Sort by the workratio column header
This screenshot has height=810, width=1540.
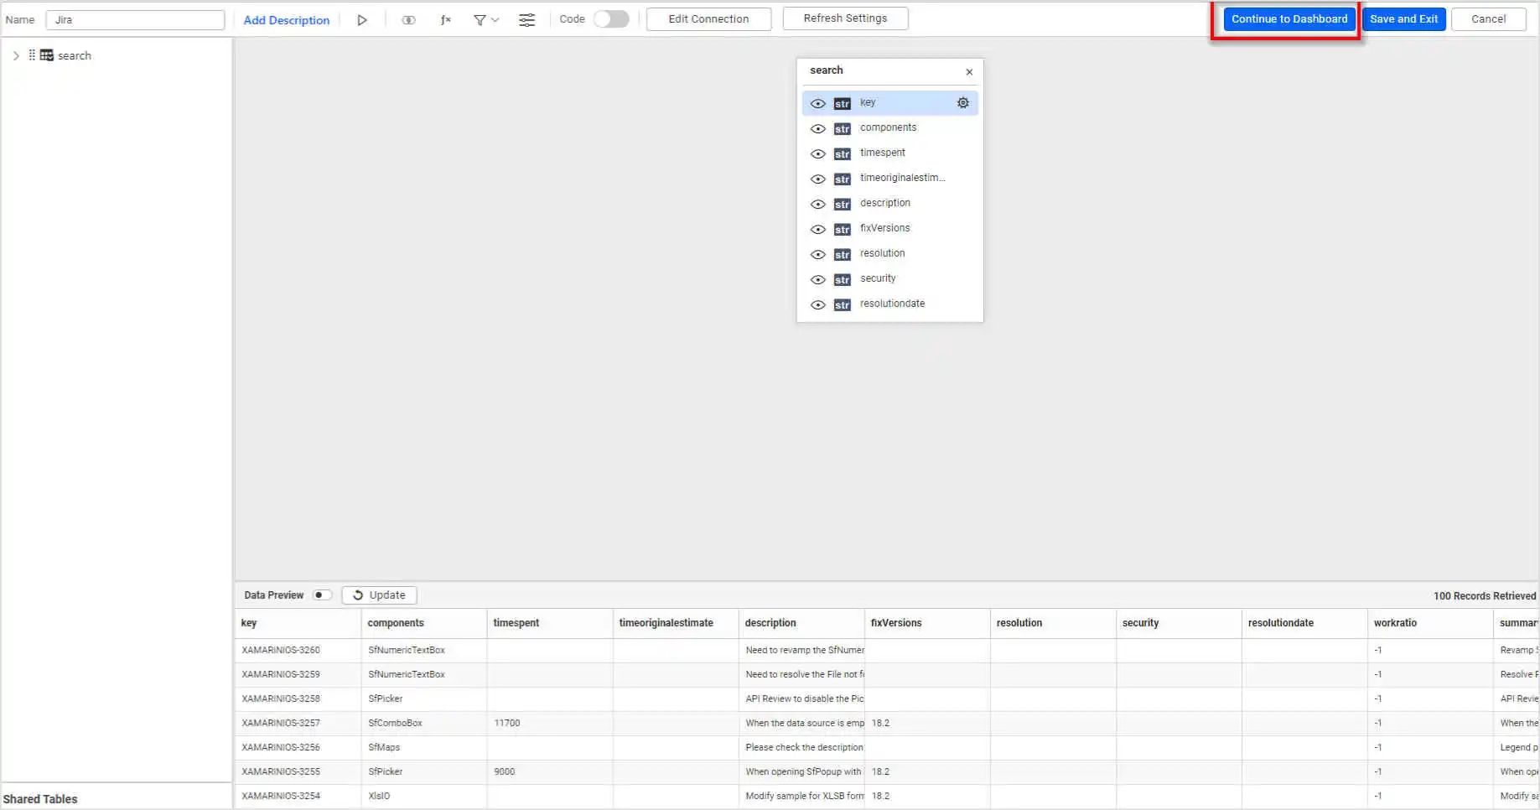[1395, 623]
